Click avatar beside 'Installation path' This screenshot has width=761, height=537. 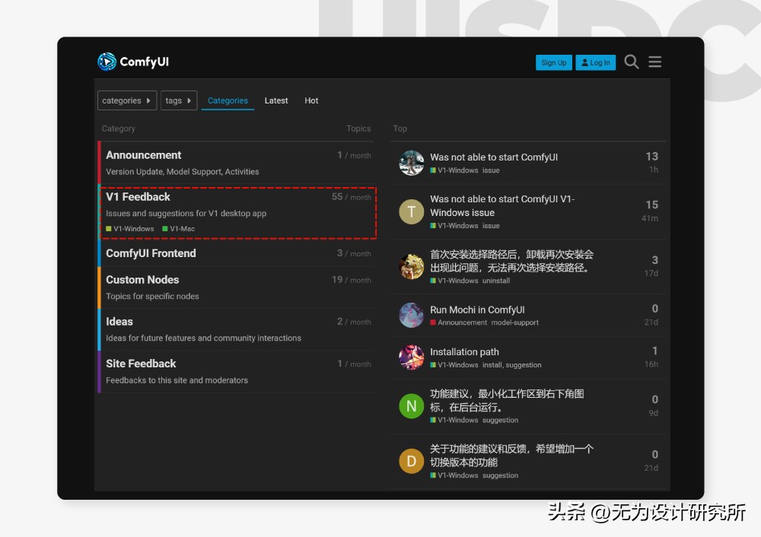click(411, 357)
